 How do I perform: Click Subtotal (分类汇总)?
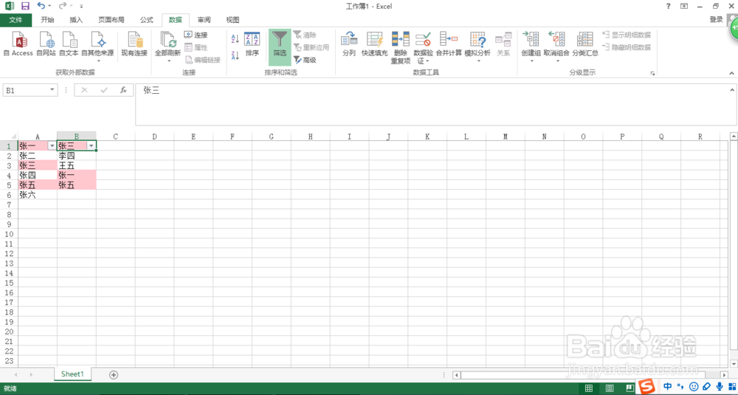tap(585, 44)
